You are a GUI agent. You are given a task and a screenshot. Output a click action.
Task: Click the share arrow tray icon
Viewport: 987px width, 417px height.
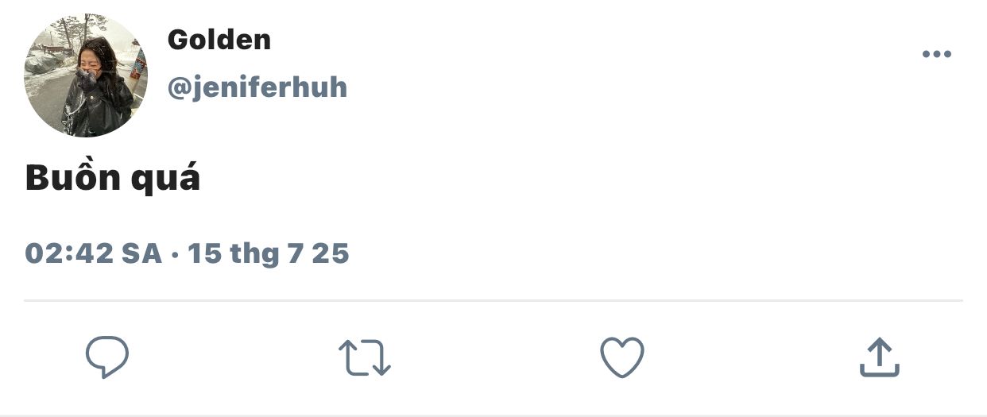click(879, 357)
